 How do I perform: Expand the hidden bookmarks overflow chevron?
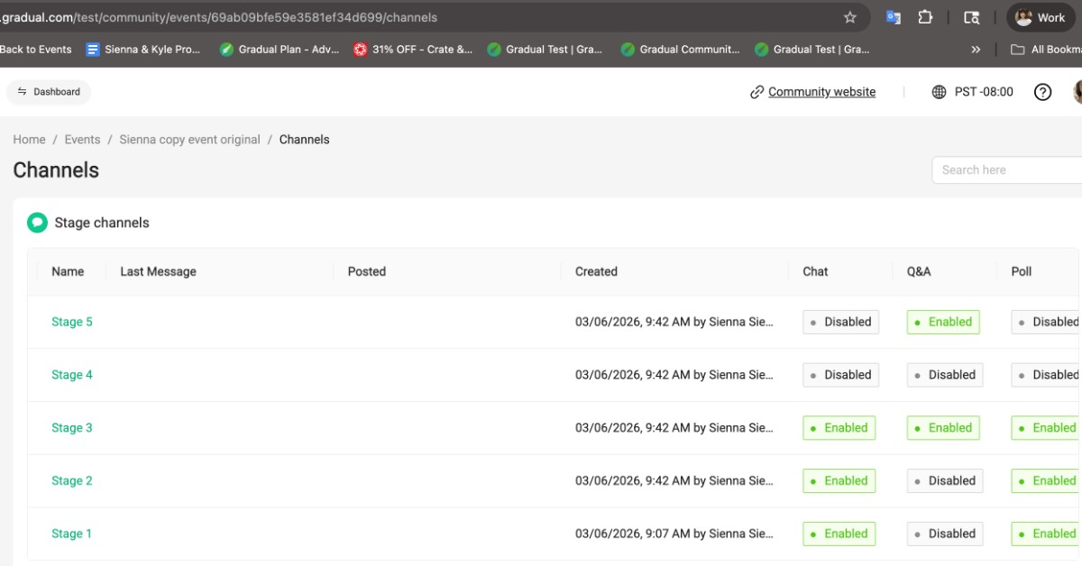[x=976, y=50]
